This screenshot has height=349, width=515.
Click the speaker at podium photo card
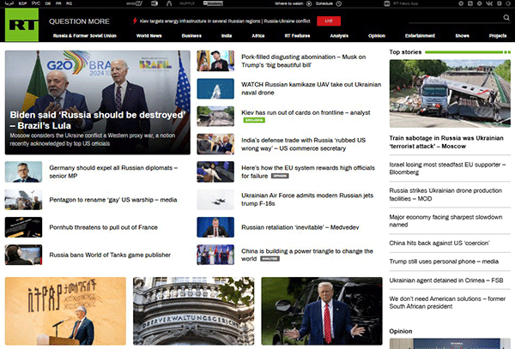(x=65, y=311)
